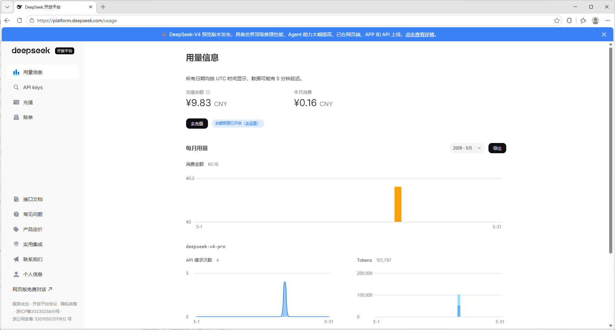
Task: Close the DeepSeek-V4 announcement banner
Action: [x=604, y=34]
